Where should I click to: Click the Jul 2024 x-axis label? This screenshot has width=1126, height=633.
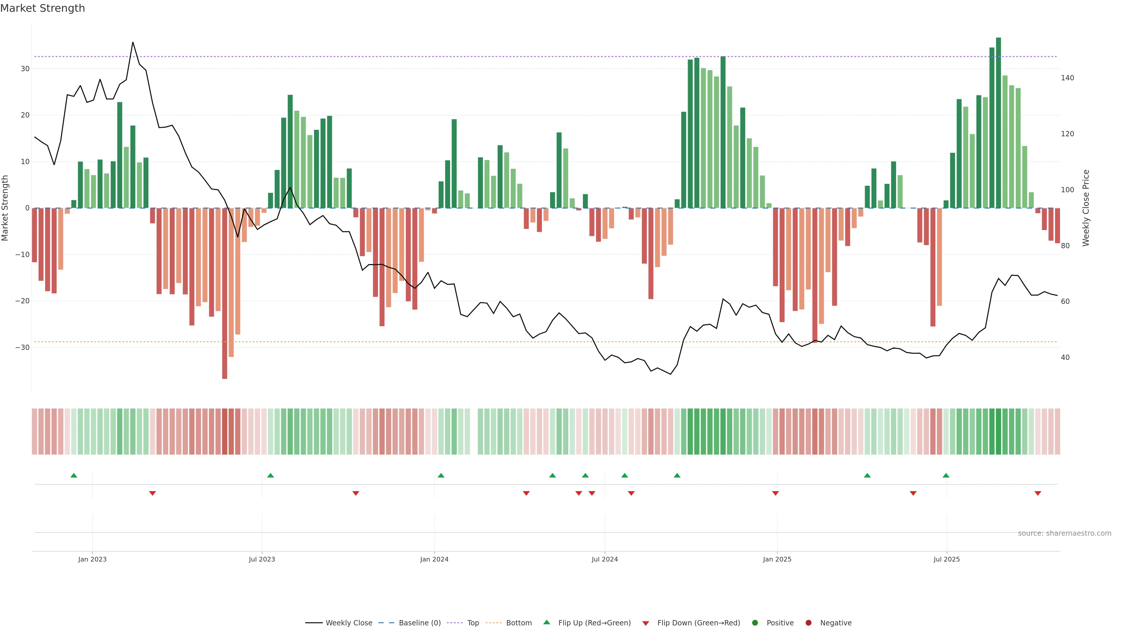[605, 559]
